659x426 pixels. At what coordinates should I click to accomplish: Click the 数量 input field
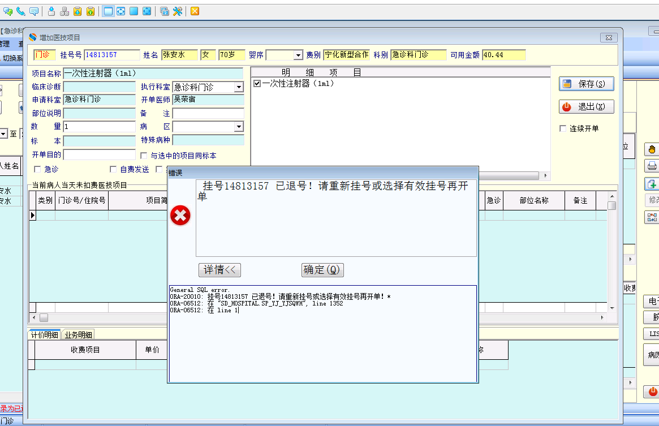99,127
